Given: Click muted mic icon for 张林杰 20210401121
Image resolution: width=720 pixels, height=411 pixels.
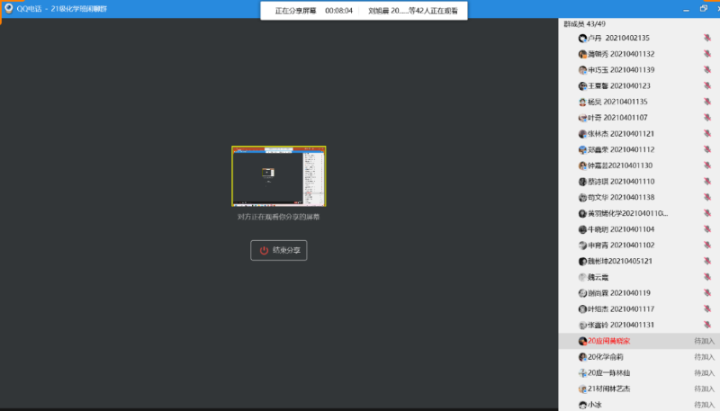Looking at the screenshot, I should (707, 133).
